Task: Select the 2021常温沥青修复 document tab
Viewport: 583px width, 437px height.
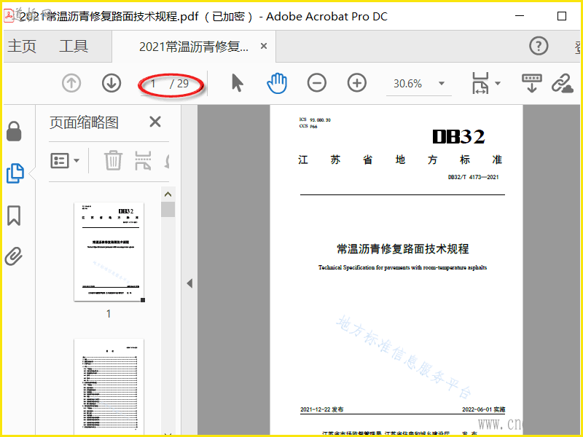Action: [194, 47]
